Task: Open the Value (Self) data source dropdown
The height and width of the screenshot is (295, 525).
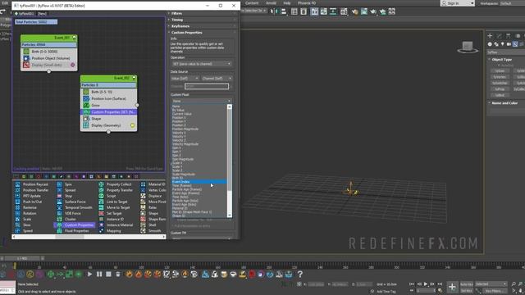Action: pos(185,79)
